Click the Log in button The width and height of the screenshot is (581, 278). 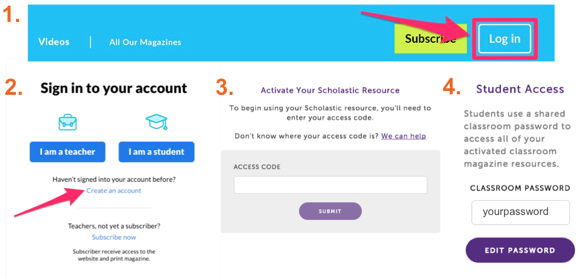point(504,39)
